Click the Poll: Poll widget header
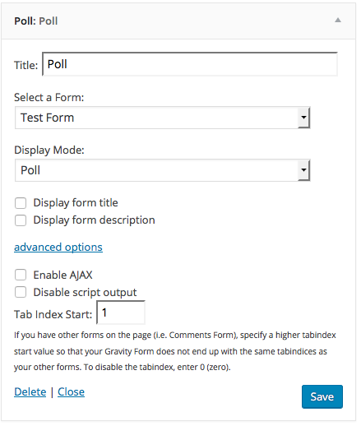This screenshot has width=361, height=426. (178, 21)
